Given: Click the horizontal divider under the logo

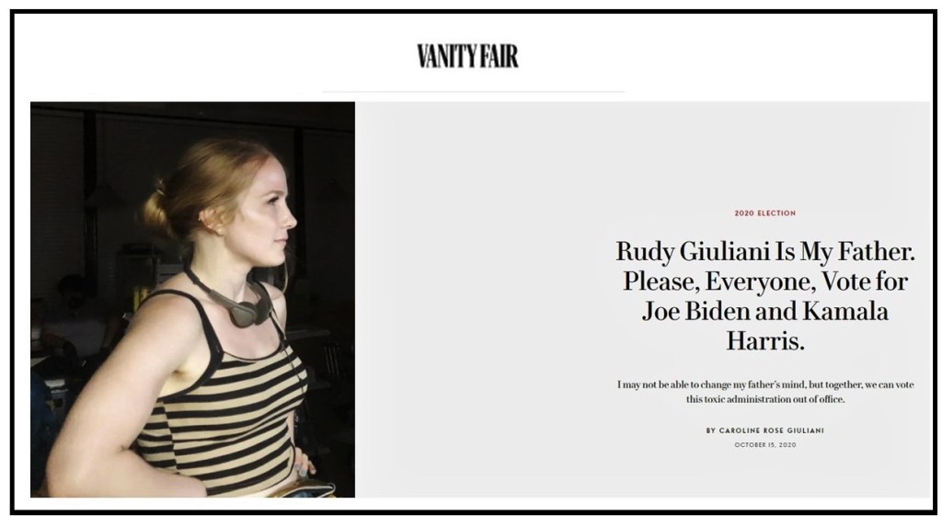Looking at the screenshot, I should point(474,92).
